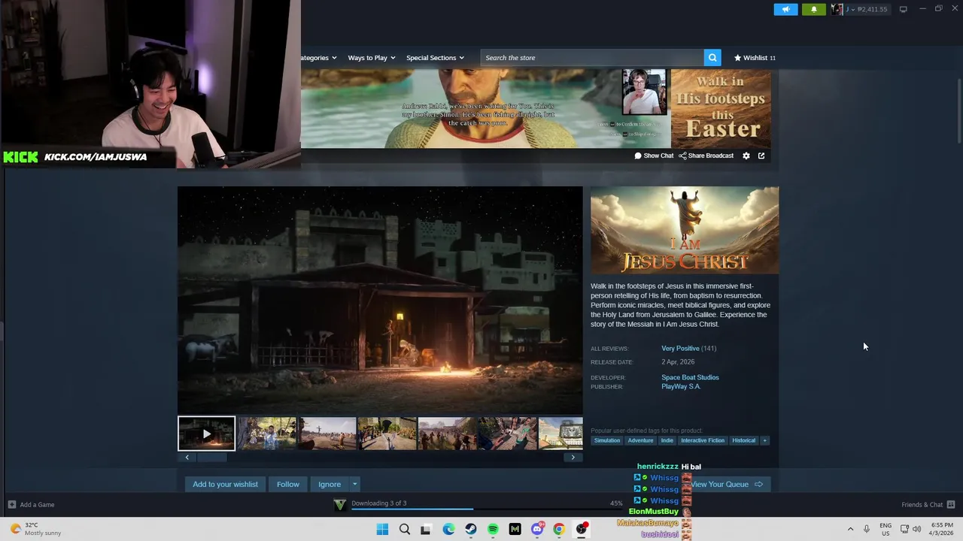Screen dimensions: 963x541
Task: Open PlayWay S.A. publisher link
Action: coord(681,386)
